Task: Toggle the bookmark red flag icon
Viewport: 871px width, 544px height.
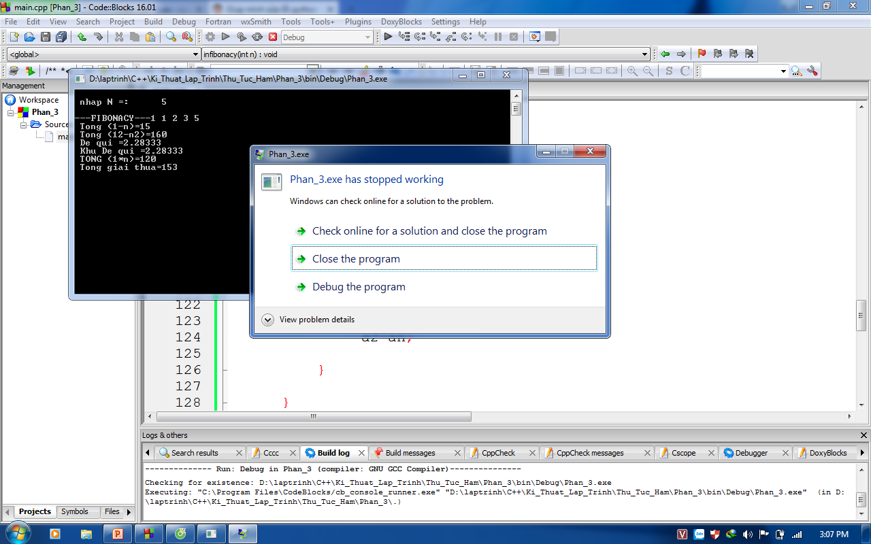Action: click(x=702, y=54)
